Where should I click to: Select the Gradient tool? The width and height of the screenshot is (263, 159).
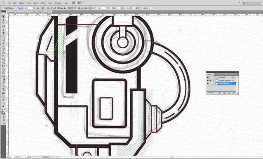(x=3, y=79)
